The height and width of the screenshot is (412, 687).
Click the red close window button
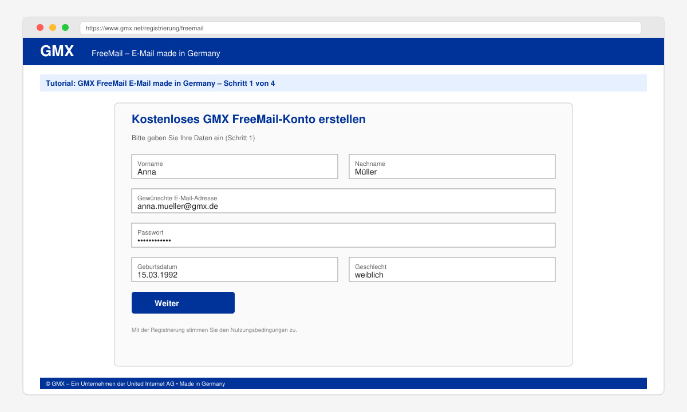click(x=40, y=27)
